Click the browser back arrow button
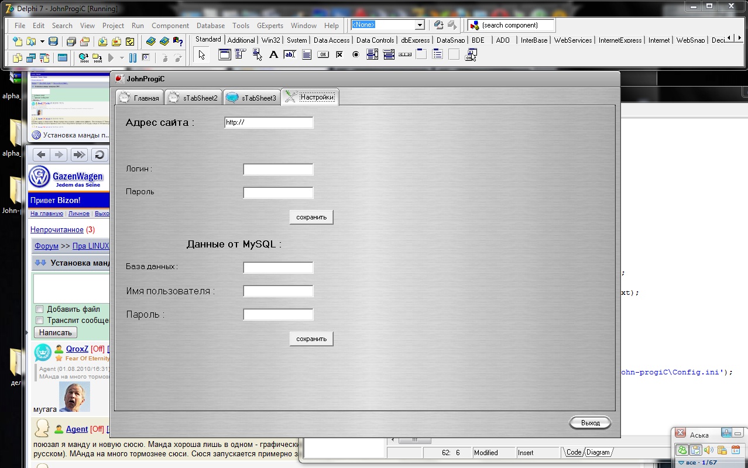Image resolution: width=748 pixels, height=468 pixels. (x=41, y=154)
